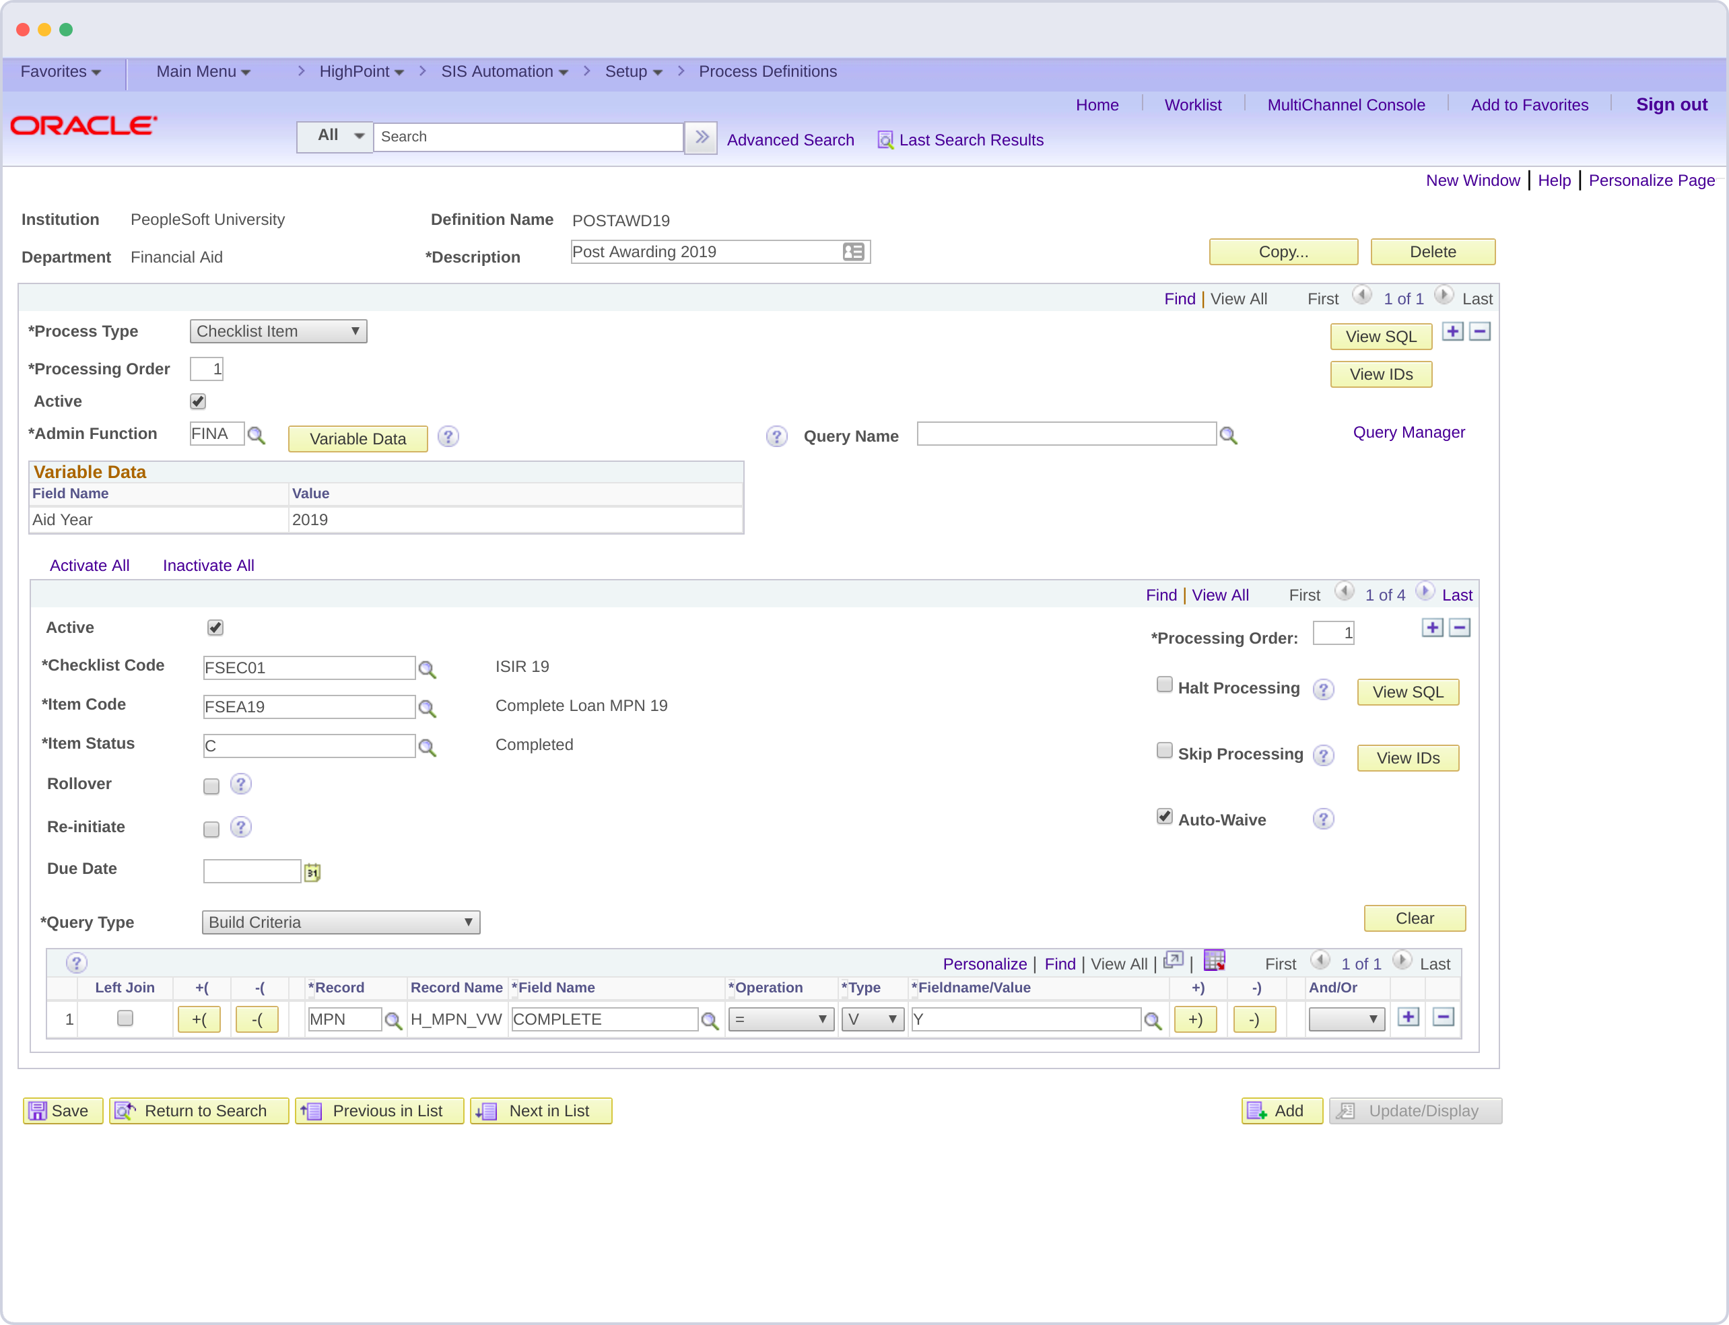Open criteria grid in new window icon
Image resolution: width=1729 pixels, height=1325 pixels.
pyautogui.click(x=1173, y=961)
